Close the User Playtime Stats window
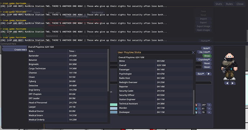This screenshot has width=248, height=130. coord(193,52)
